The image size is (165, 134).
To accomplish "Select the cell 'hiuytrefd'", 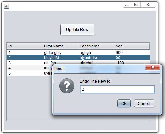I will 60,58.
